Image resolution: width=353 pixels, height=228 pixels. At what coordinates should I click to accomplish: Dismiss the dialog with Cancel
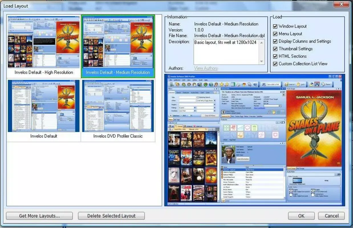331,216
